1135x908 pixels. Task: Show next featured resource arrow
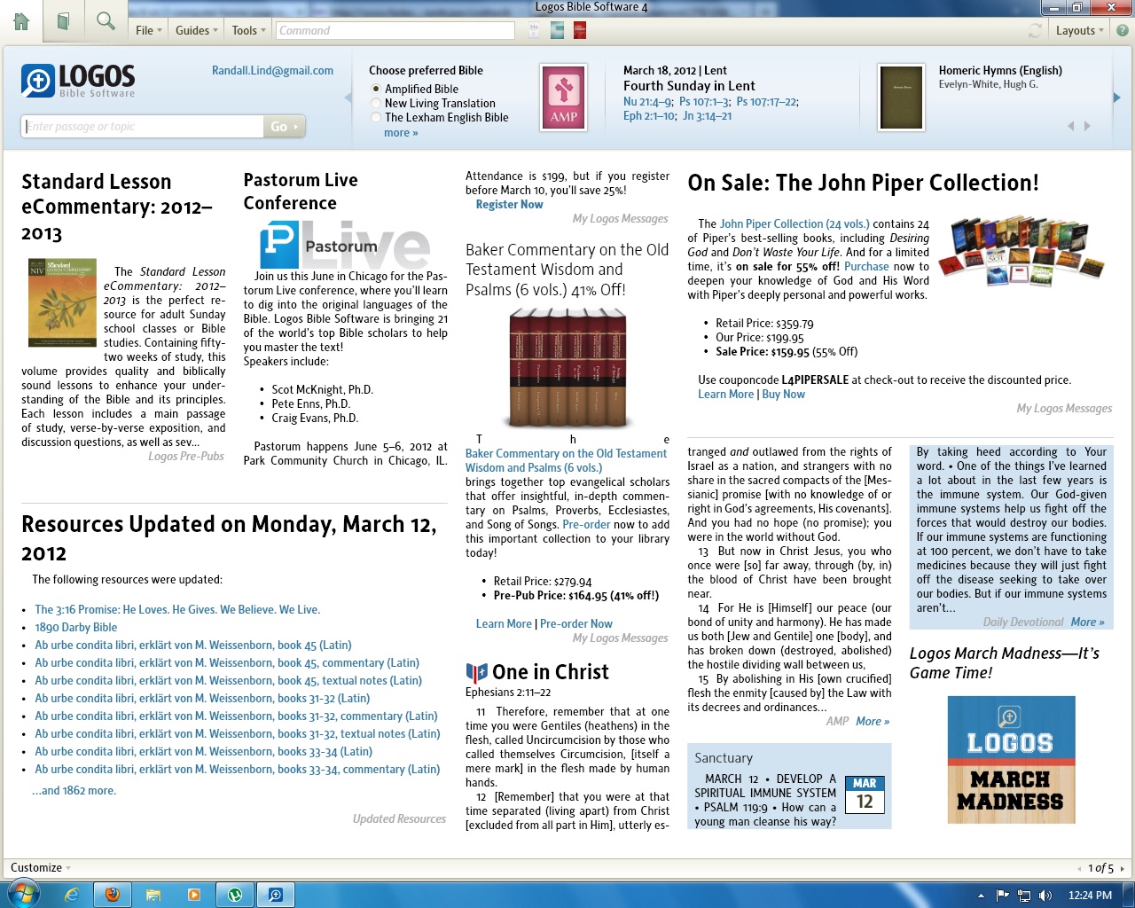tap(1087, 126)
